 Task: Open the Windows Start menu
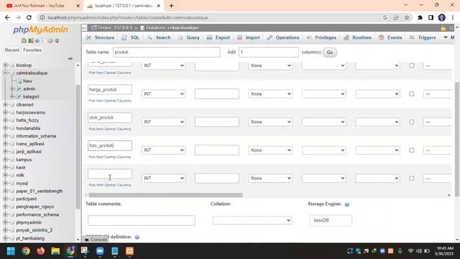coord(11,251)
